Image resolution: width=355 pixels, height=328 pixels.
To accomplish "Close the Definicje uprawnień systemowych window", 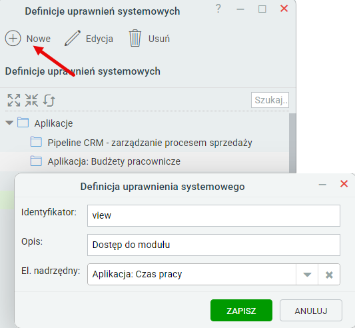I will 284,9.
